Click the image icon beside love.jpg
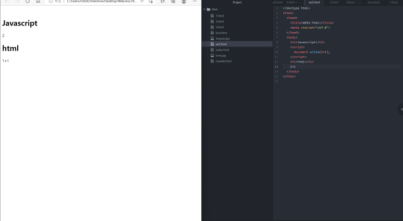This screenshot has height=221, width=403. tap(212, 55)
